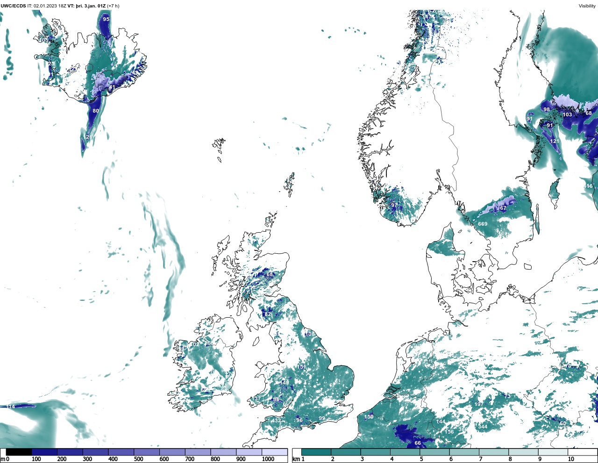
Task: Click the 5–6 km legend swatch
Action: pos(435,452)
